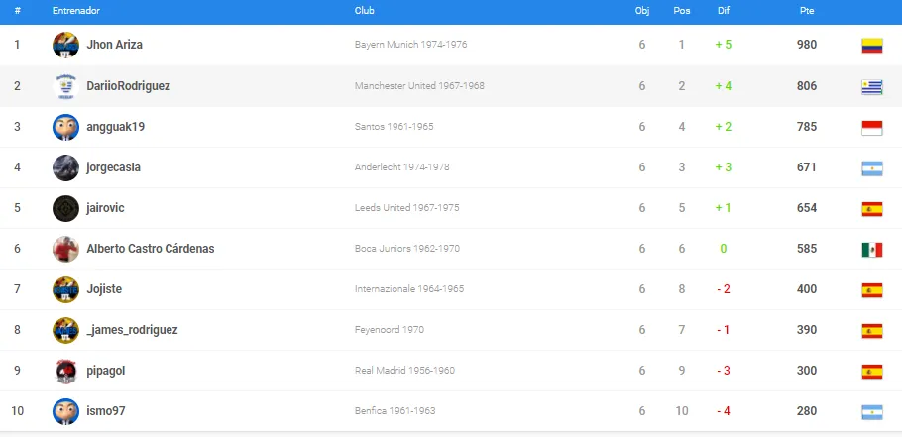Click jairovic's dark round avatar

click(x=65, y=208)
